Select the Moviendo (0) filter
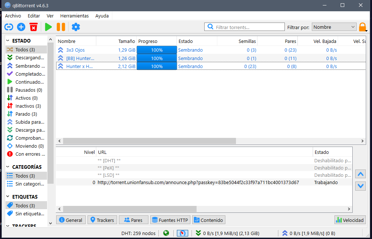 (26, 146)
